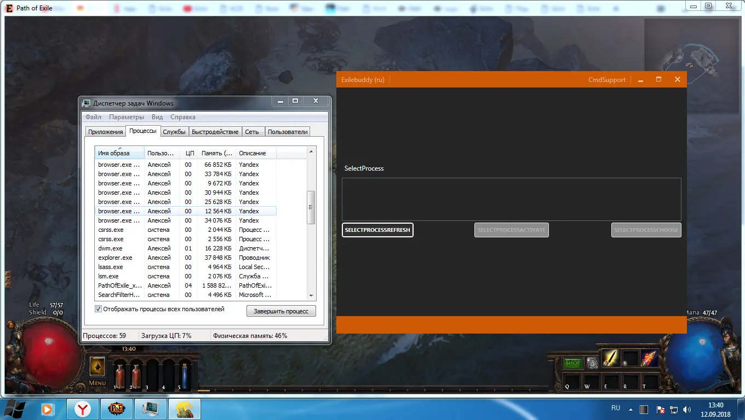Sort by the 'Память' column header
745x420 pixels.
click(217, 153)
